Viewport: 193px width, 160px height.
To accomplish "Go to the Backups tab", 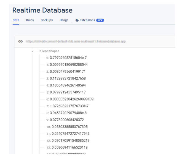I will pyautogui.click(x=47, y=20).
